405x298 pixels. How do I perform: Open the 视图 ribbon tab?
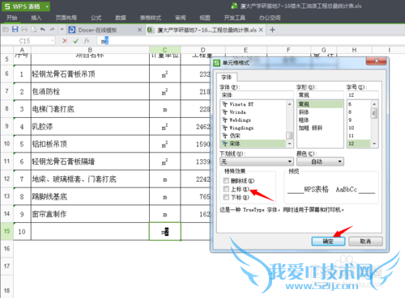coord(205,18)
